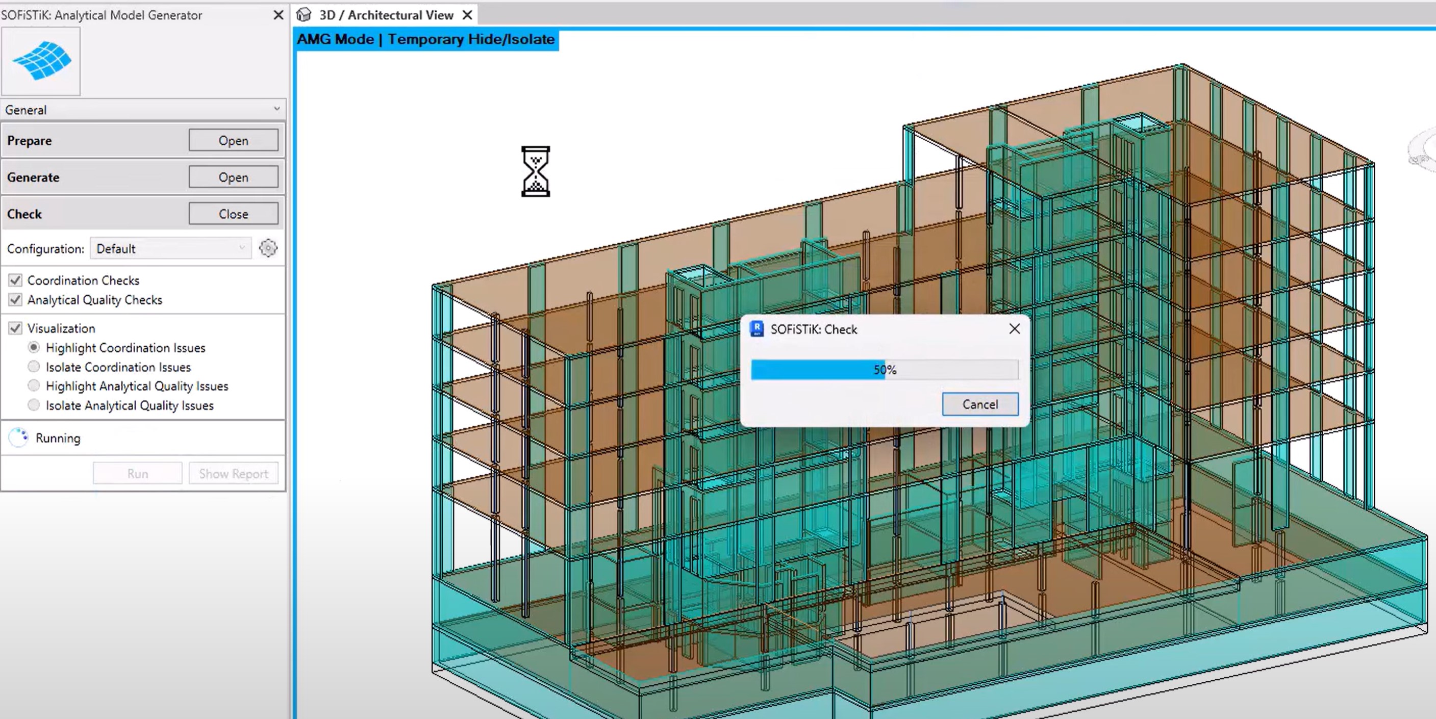Click the SOFiSTiK mesh surface icon
Screen dimensions: 1436x719
coord(41,61)
